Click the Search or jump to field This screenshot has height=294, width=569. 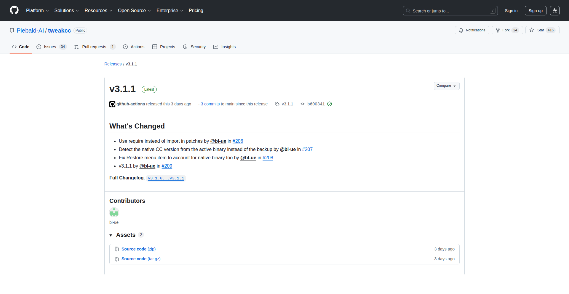pyautogui.click(x=450, y=11)
